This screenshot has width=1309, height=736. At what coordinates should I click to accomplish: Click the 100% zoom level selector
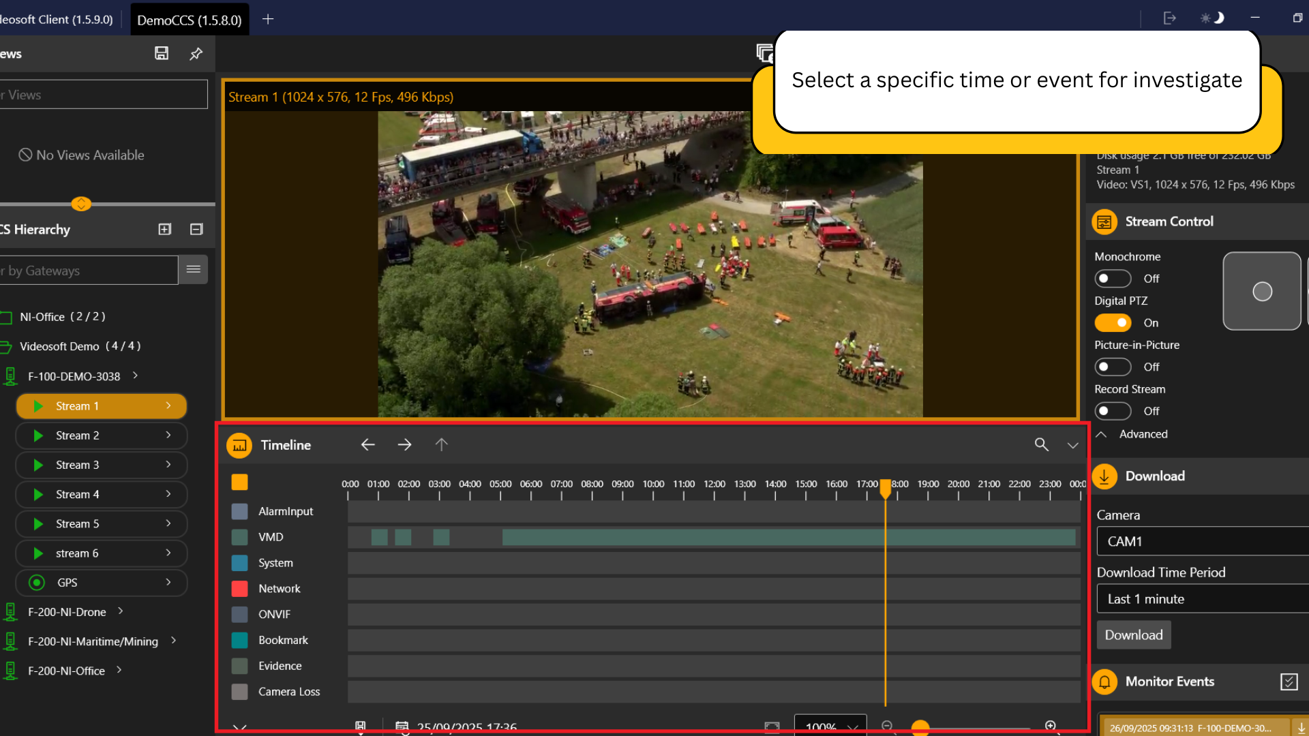click(829, 727)
